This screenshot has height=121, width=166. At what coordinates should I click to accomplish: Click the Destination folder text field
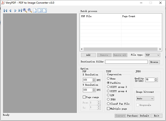click(126, 62)
